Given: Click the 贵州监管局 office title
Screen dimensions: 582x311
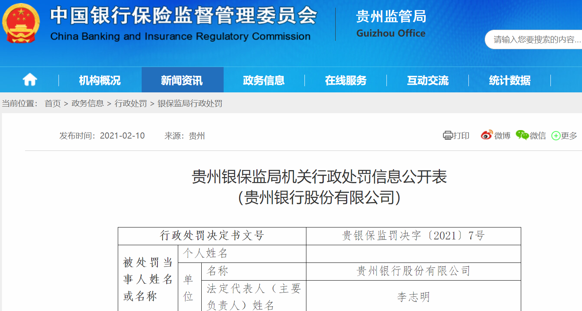Looking at the screenshot, I should point(391,17).
